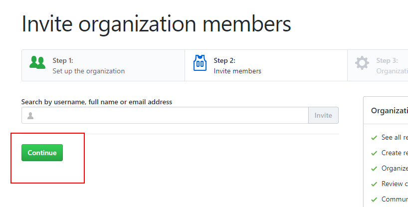Click the checkmark next to 'Create re'

[x=374, y=153]
